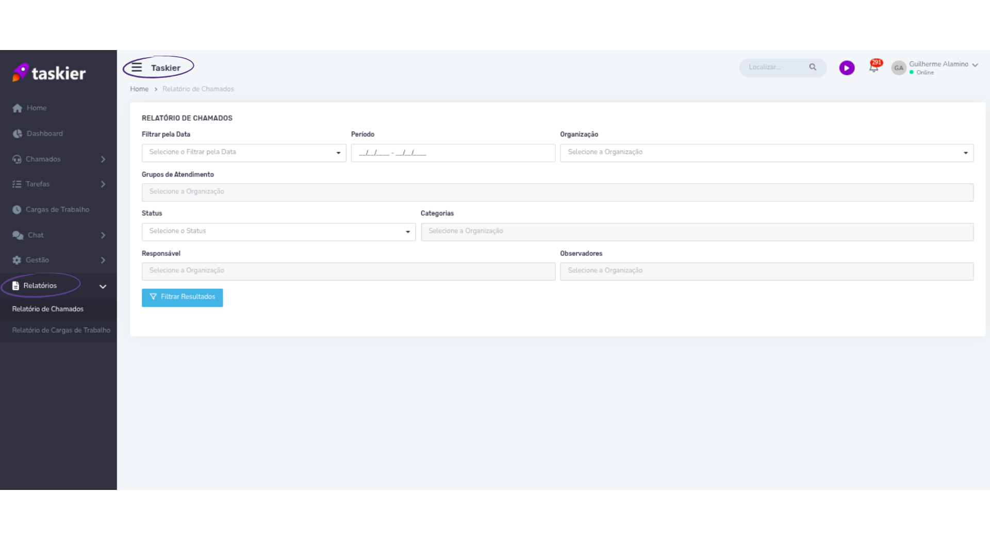Click the Período date range field

[453, 153]
